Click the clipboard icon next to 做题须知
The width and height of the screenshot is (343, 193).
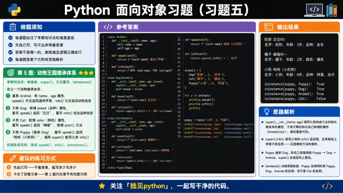[x=13, y=27]
